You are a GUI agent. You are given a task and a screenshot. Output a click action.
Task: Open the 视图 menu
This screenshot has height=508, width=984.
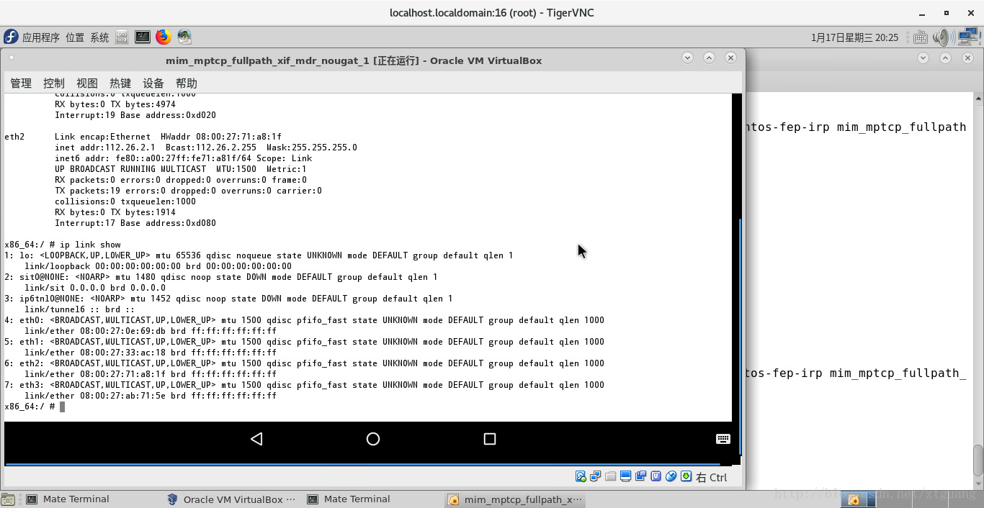(87, 83)
